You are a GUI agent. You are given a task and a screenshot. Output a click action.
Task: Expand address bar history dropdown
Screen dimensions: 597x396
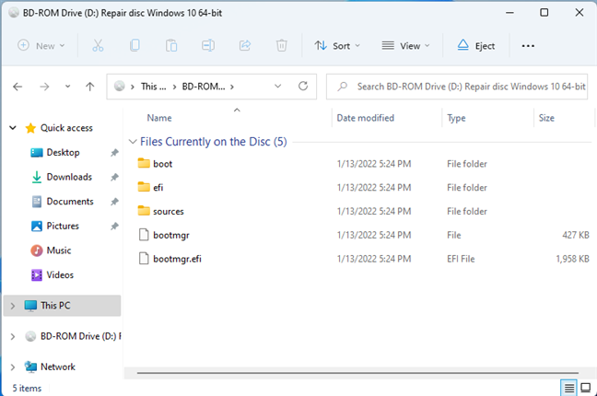(x=279, y=87)
